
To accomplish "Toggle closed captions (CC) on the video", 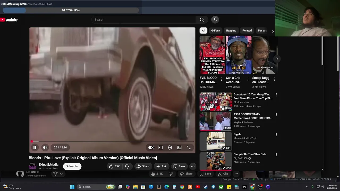I will click(x=161, y=147).
